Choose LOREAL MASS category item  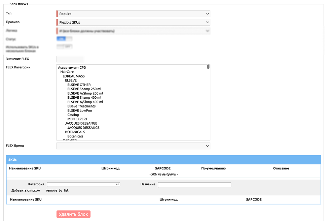[74, 76]
